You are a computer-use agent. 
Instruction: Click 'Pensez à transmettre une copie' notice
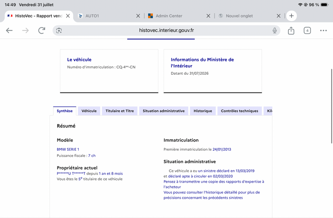coord(214,184)
